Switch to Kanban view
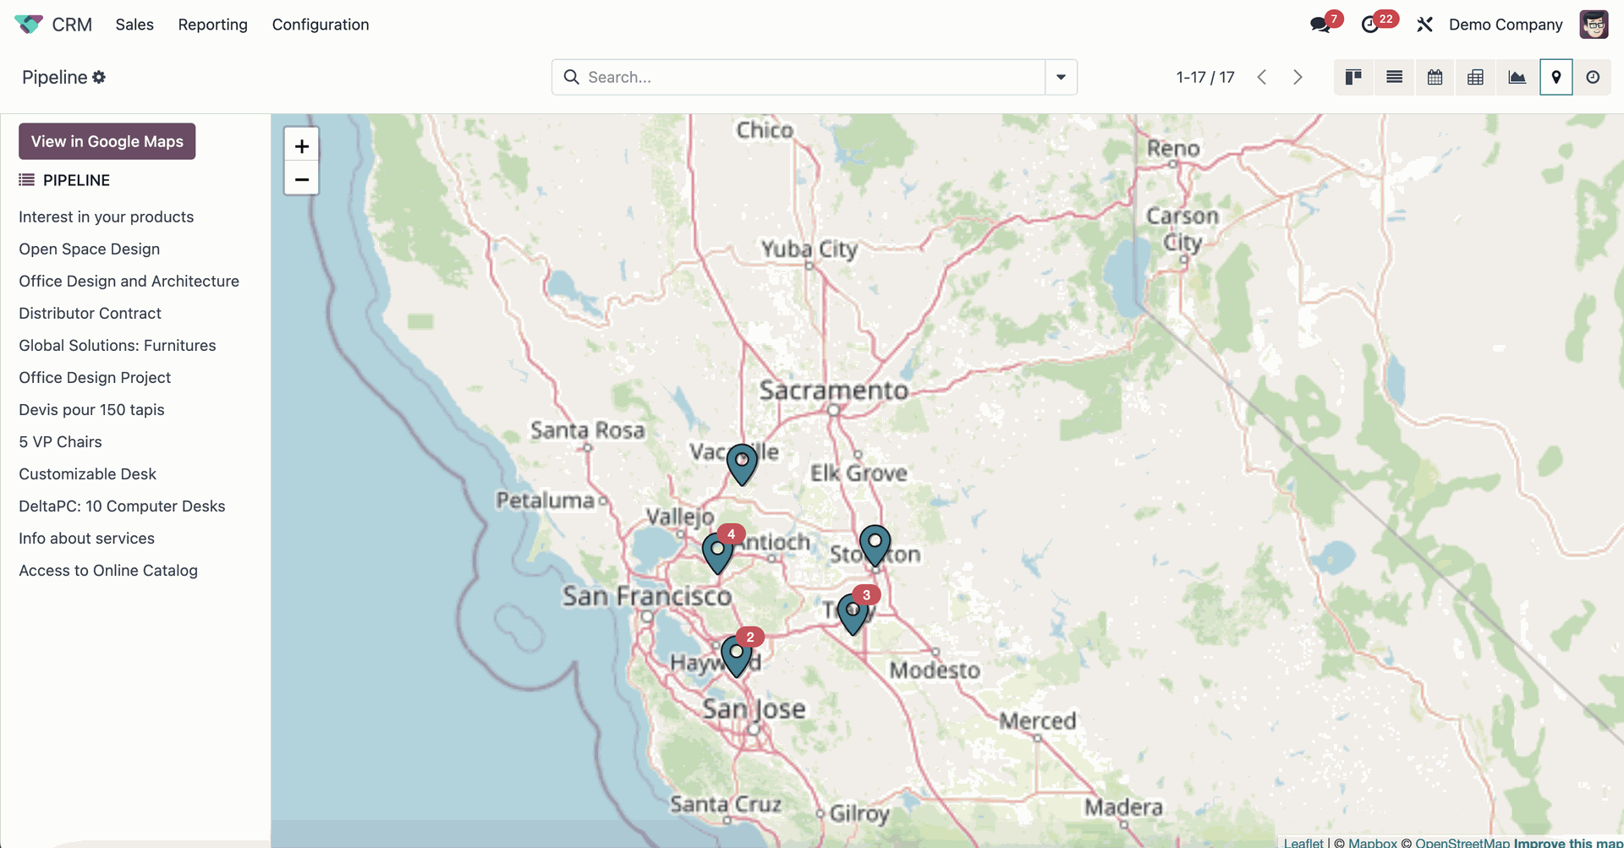 click(x=1353, y=77)
